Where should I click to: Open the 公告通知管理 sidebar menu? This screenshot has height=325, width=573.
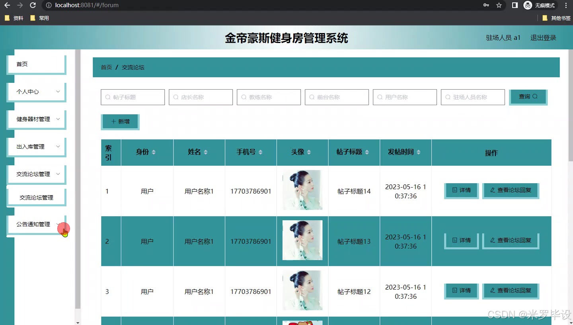pyautogui.click(x=37, y=224)
